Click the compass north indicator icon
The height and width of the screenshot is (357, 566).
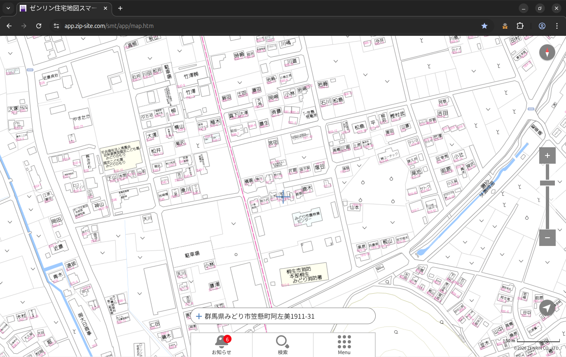pyautogui.click(x=547, y=53)
